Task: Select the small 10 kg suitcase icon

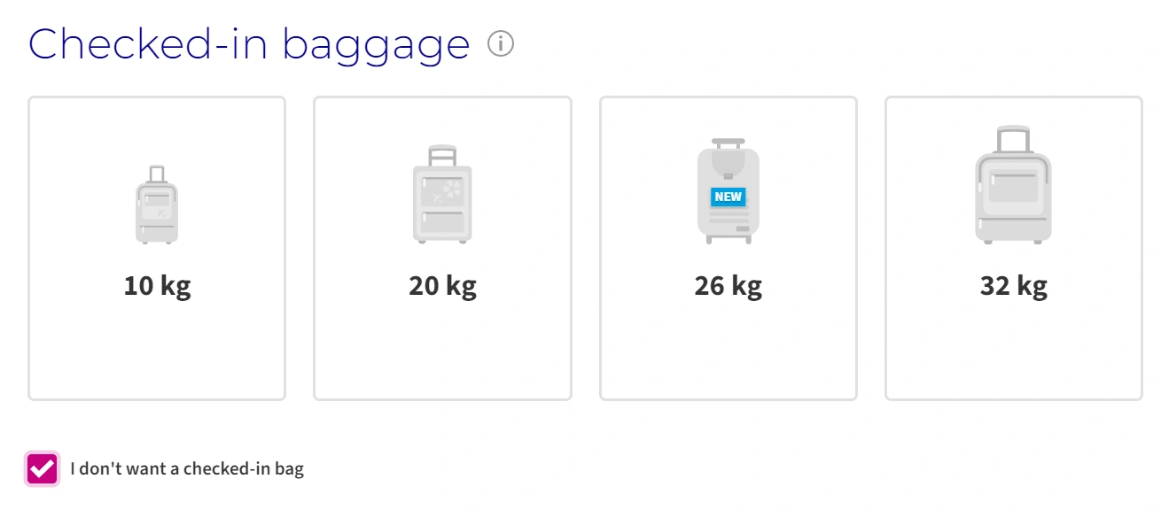Action: (157, 205)
